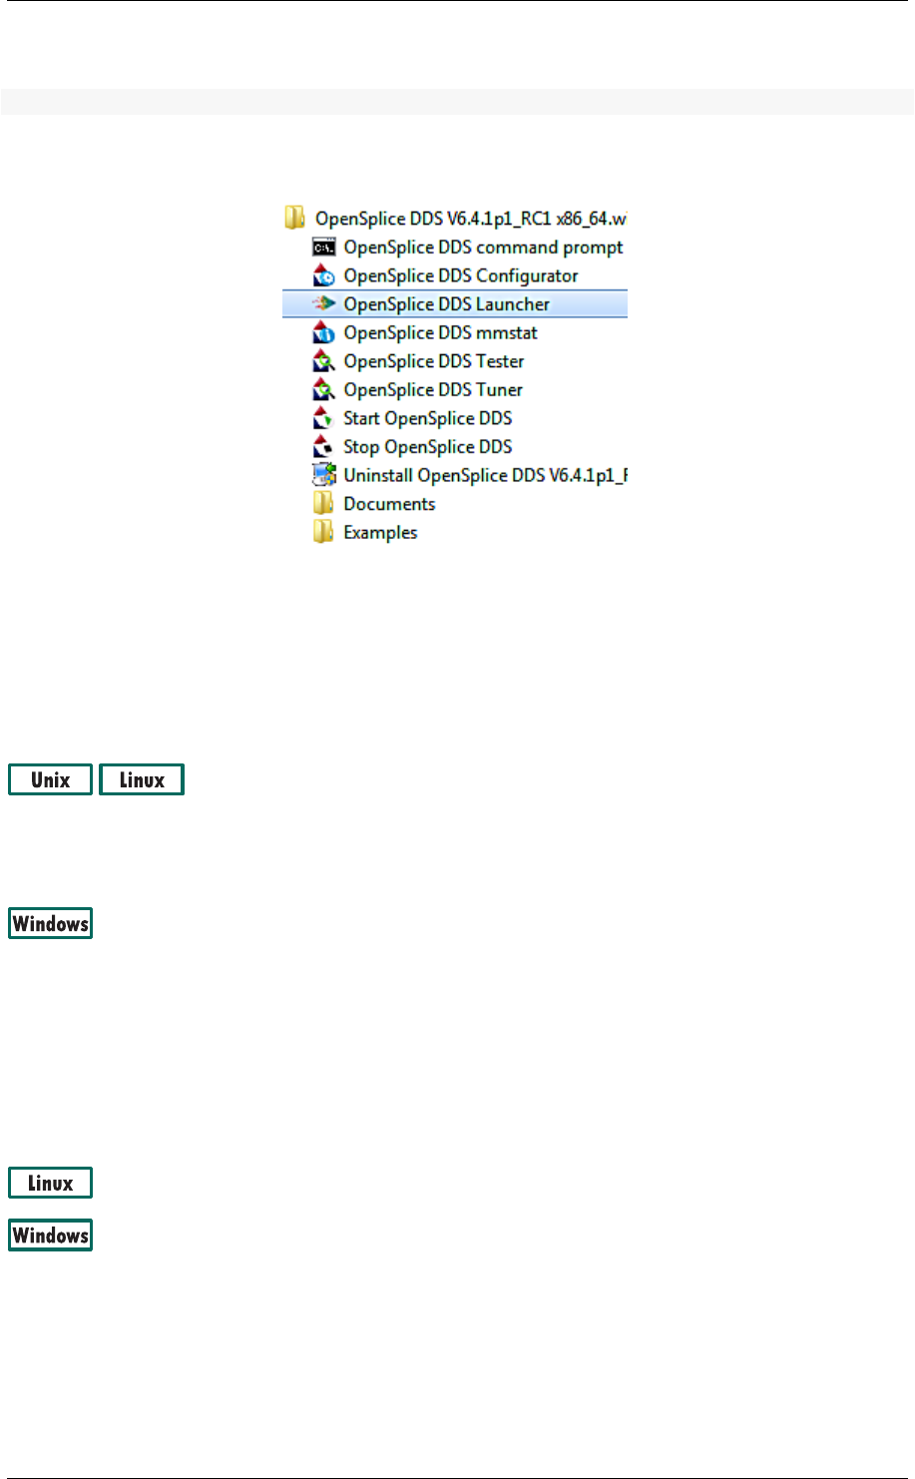Open the OpenSplice DDS mmstat entry
Screen dimensions: 915x1479
coord(440,332)
